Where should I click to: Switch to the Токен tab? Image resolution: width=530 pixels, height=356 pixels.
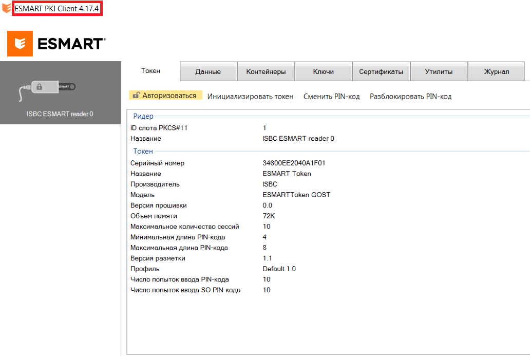[150, 71]
